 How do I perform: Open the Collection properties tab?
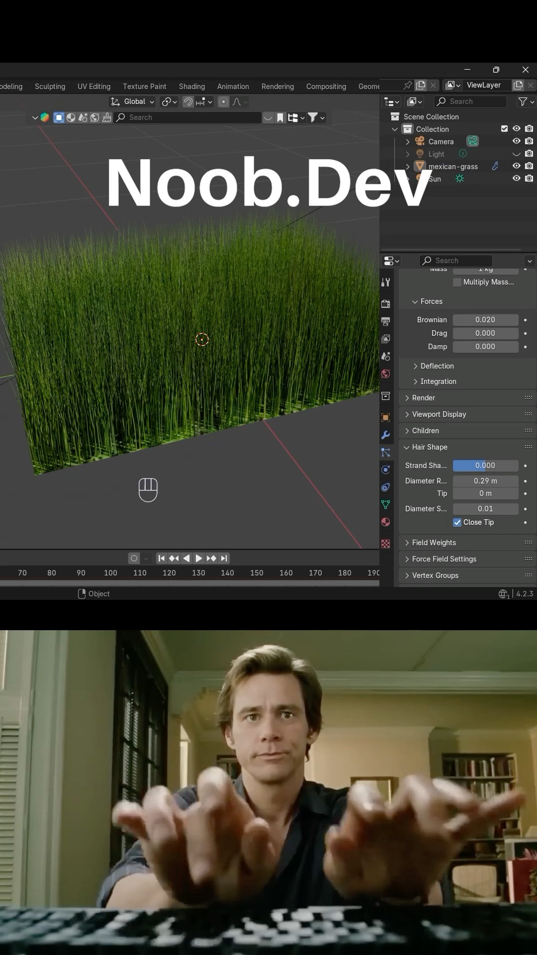coord(385,396)
